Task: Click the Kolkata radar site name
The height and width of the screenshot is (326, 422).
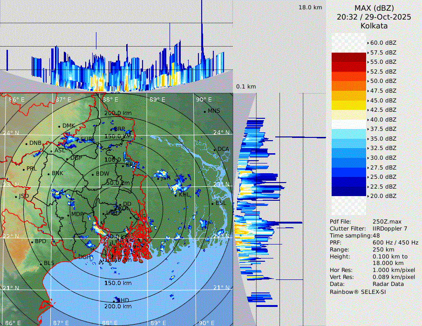Action: pyautogui.click(x=374, y=26)
